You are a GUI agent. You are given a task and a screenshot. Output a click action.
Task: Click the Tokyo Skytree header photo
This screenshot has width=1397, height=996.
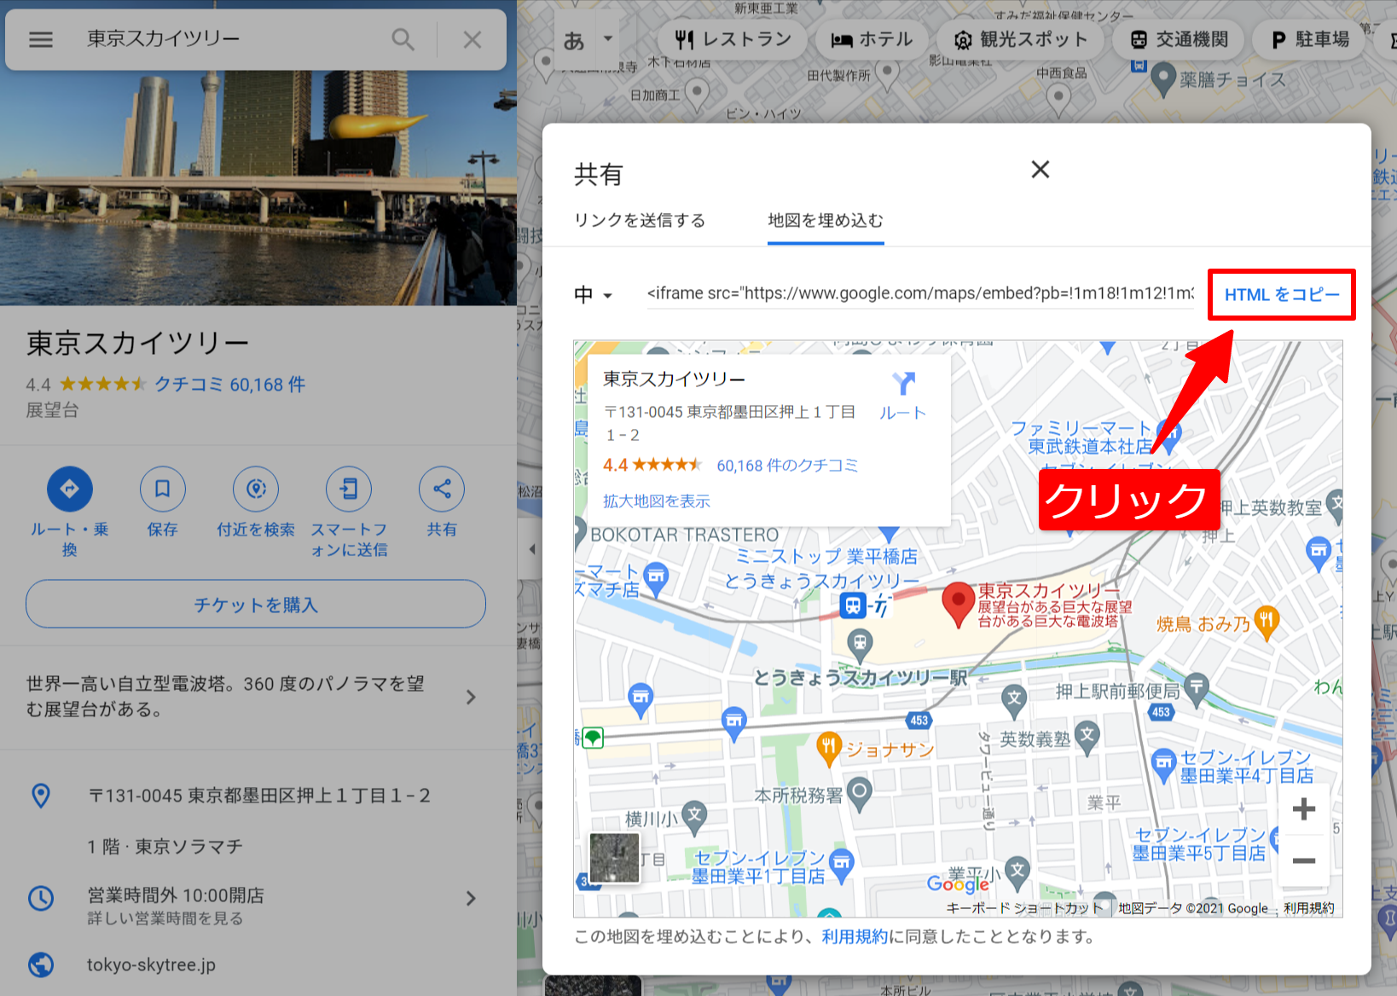pyautogui.click(x=258, y=188)
